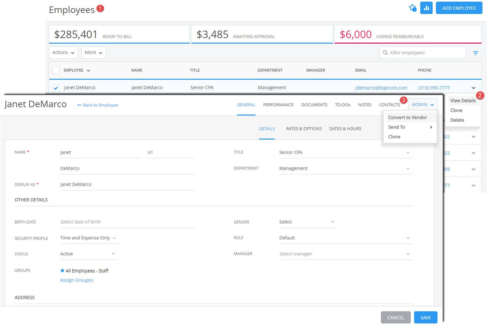Click the $3,485 AWAITING APPROVAL card
Screen dimensions: 487x327
coord(262,34)
